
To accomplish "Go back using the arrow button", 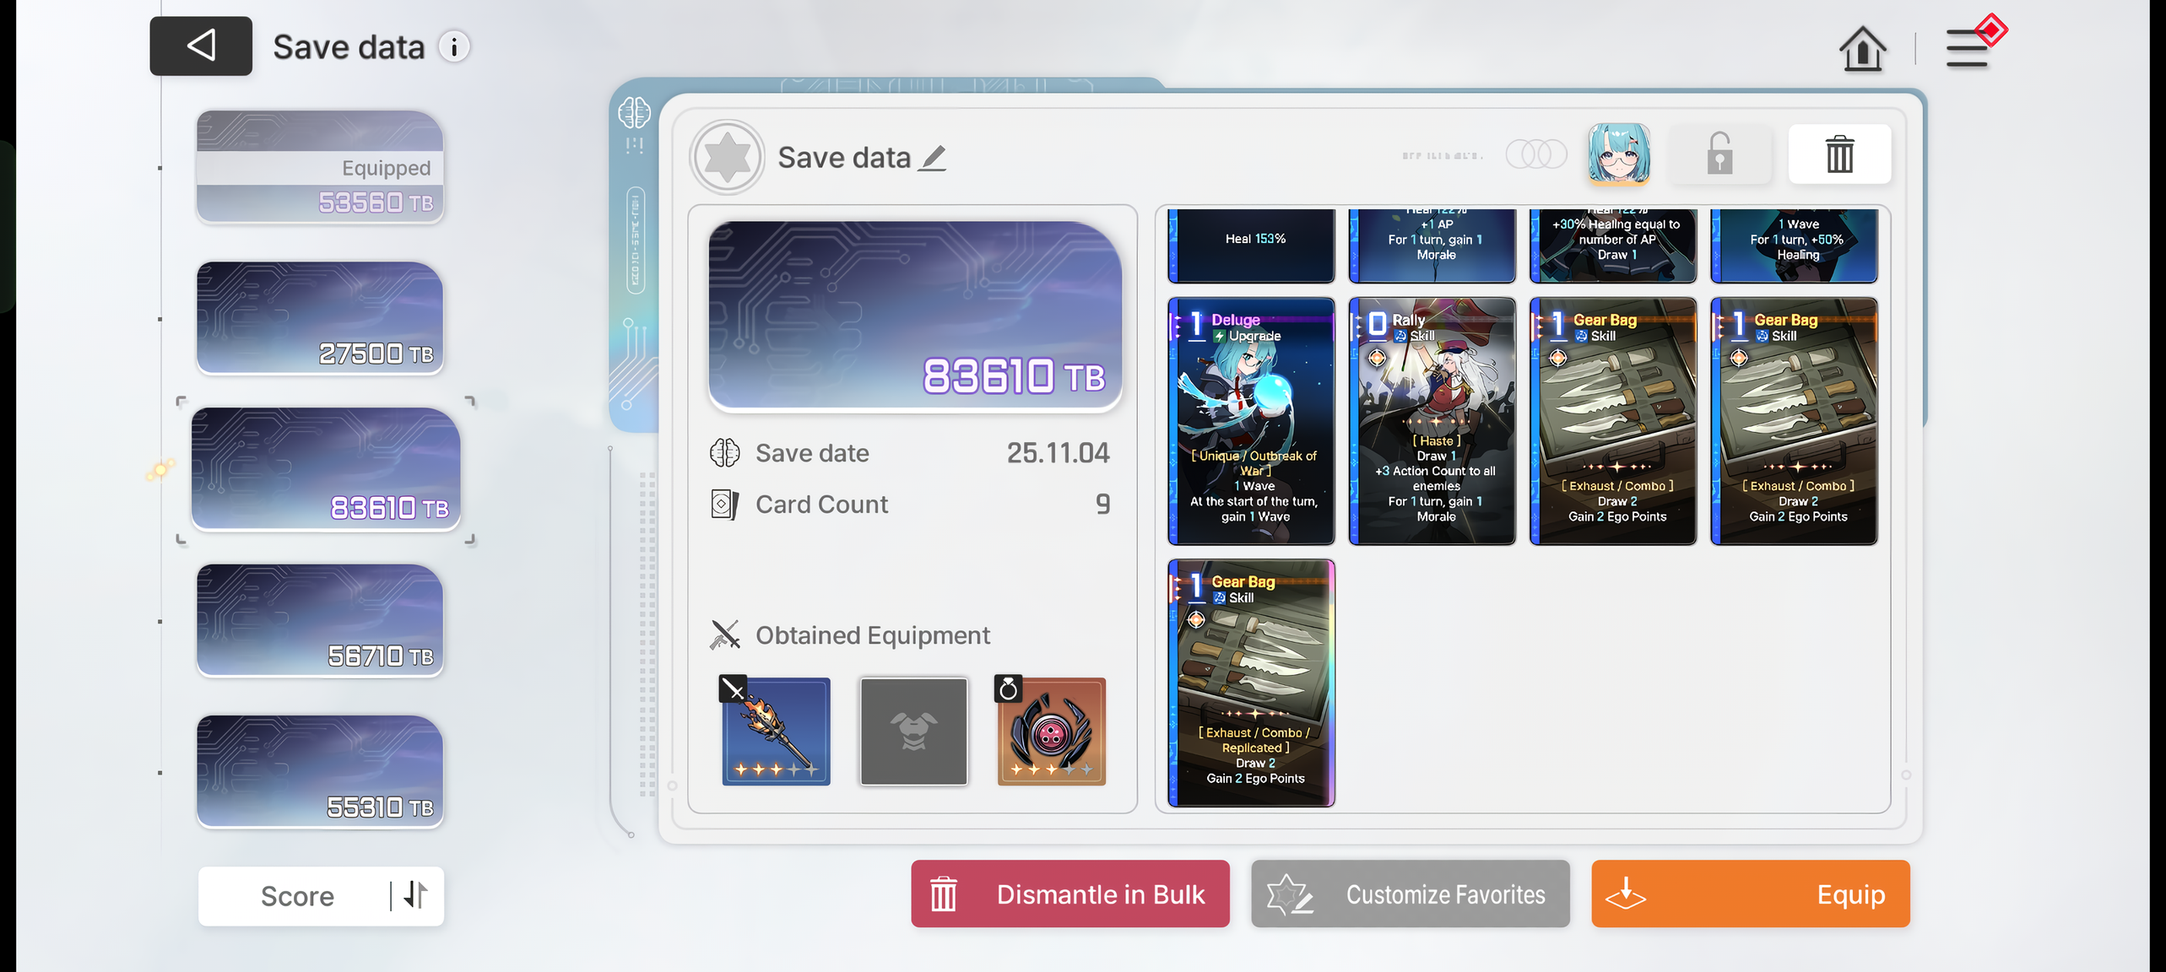I will point(201,46).
